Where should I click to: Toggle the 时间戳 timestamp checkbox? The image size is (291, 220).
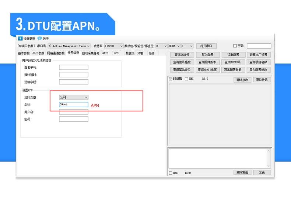pos(170,79)
